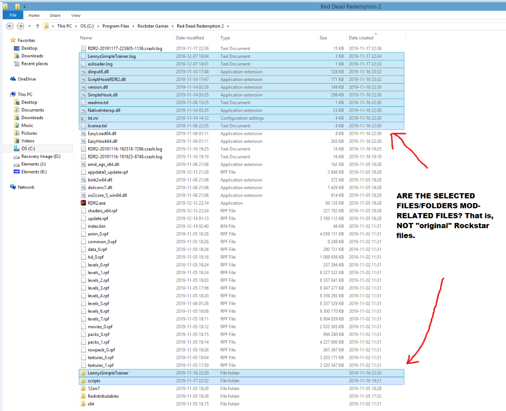Select oo2core_5_win64.dll file
Viewport: 506px width, 411px height.
pyautogui.click(x=241, y=195)
